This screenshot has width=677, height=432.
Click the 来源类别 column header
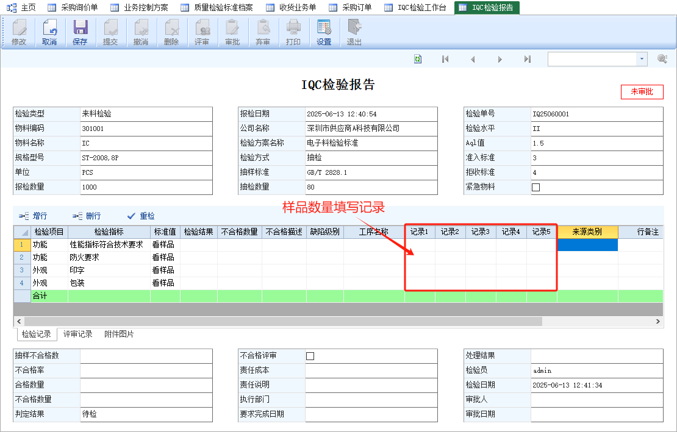point(587,232)
